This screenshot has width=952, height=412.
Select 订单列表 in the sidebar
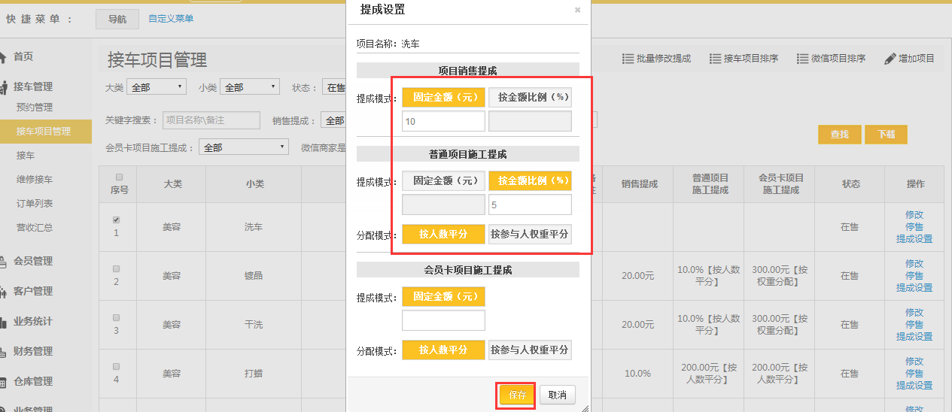click(35, 204)
